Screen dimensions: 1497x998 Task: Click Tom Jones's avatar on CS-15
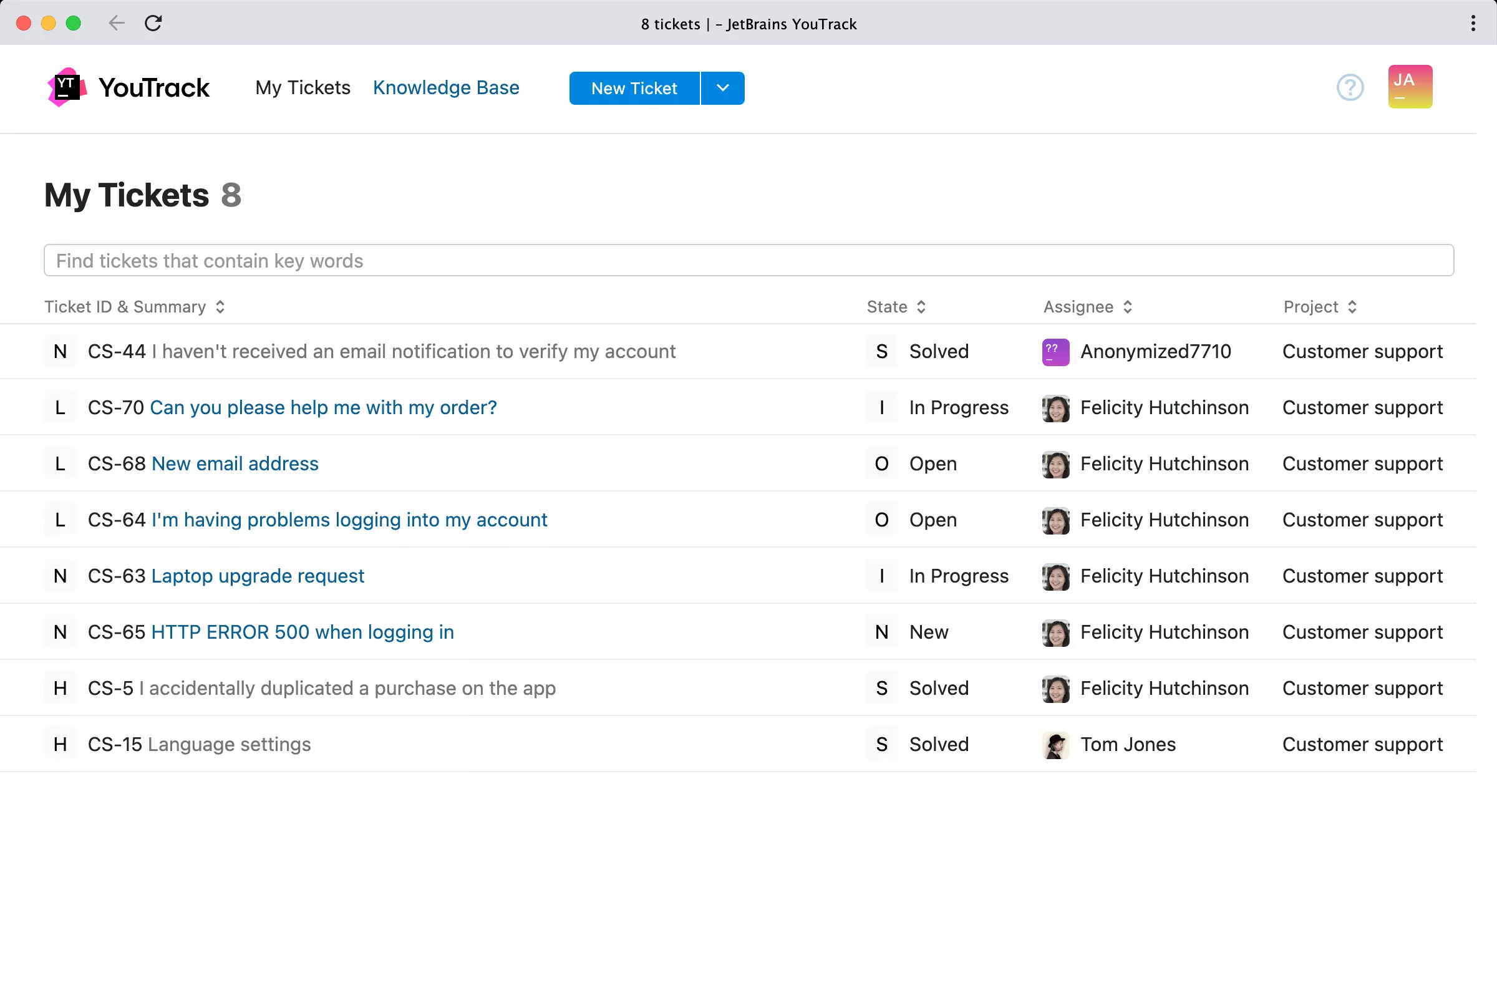1055,744
